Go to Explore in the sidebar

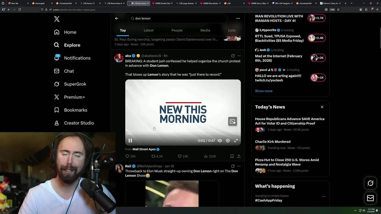[67, 45]
